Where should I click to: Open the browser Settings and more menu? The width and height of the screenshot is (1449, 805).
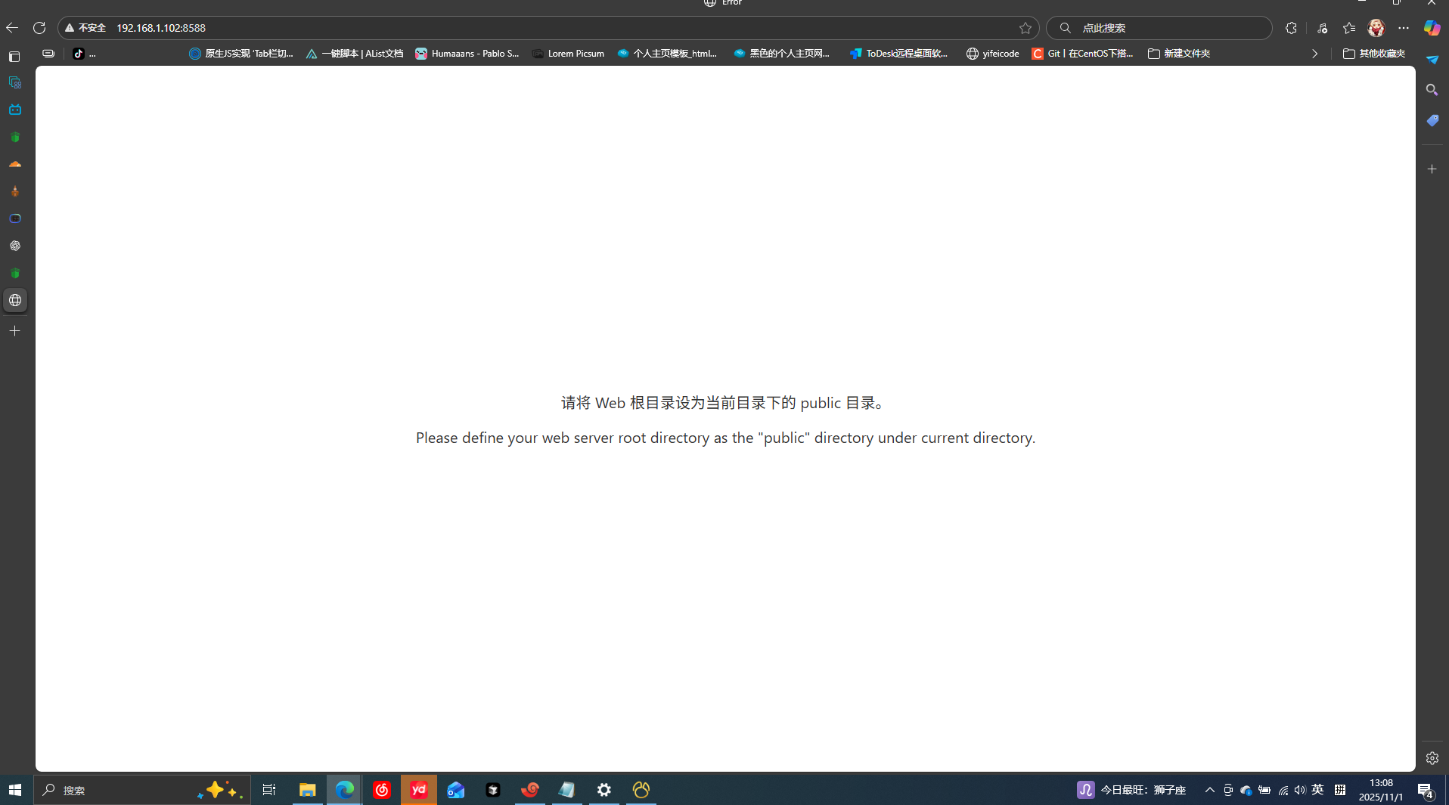1404,28
